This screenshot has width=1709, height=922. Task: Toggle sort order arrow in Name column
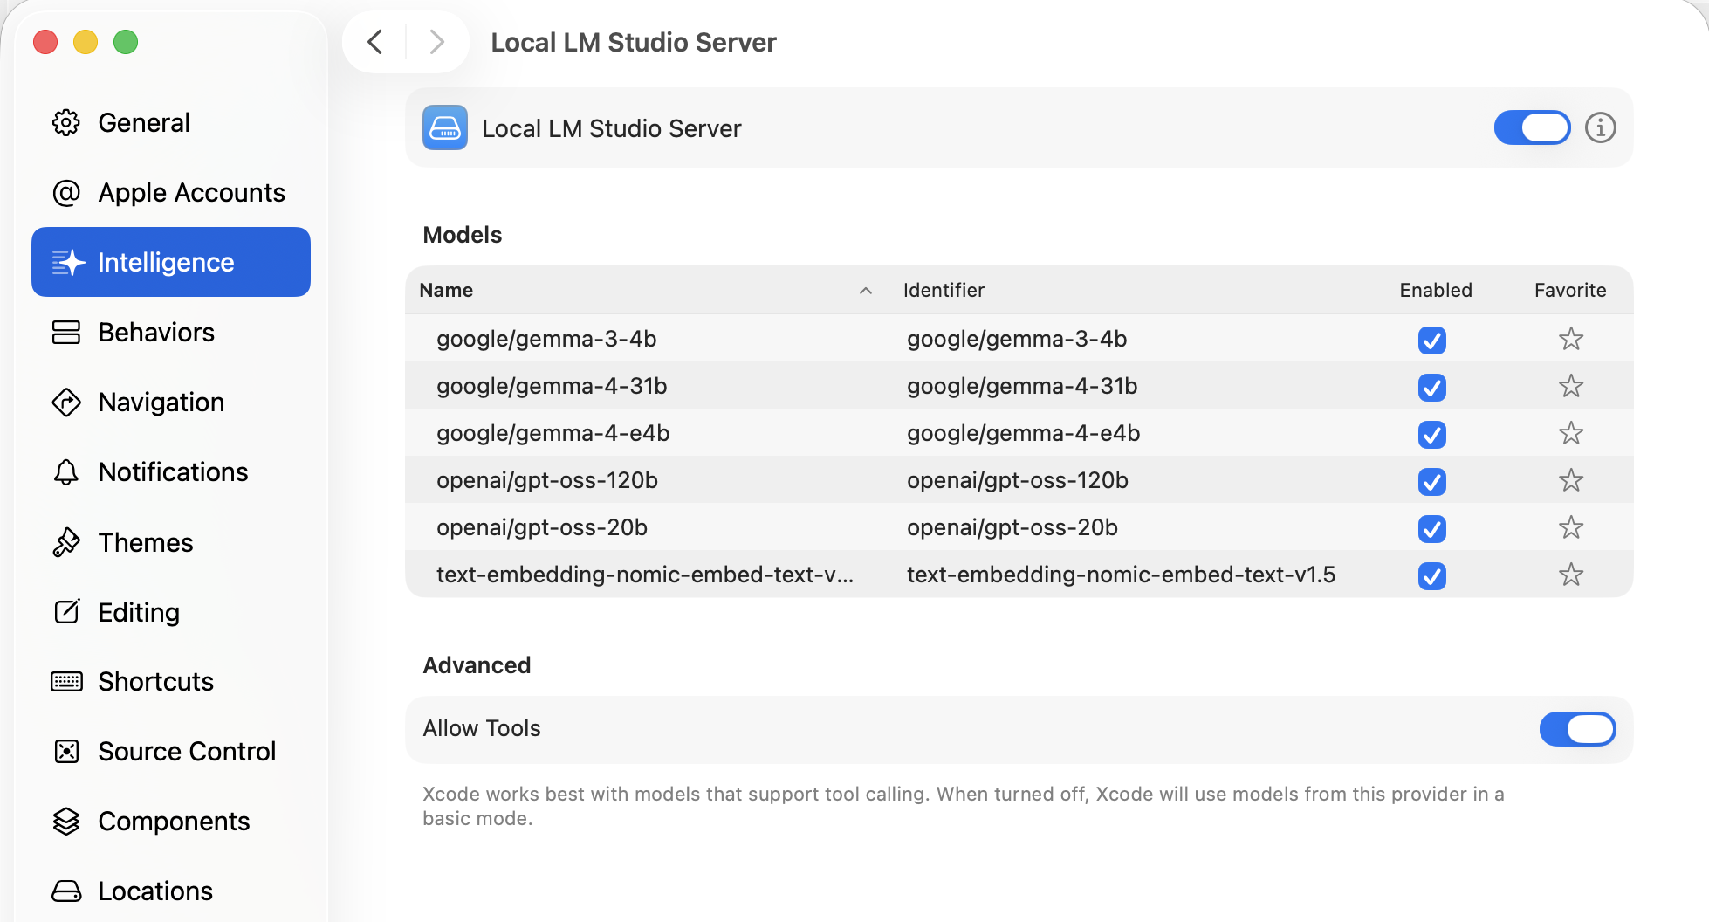tap(865, 291)
